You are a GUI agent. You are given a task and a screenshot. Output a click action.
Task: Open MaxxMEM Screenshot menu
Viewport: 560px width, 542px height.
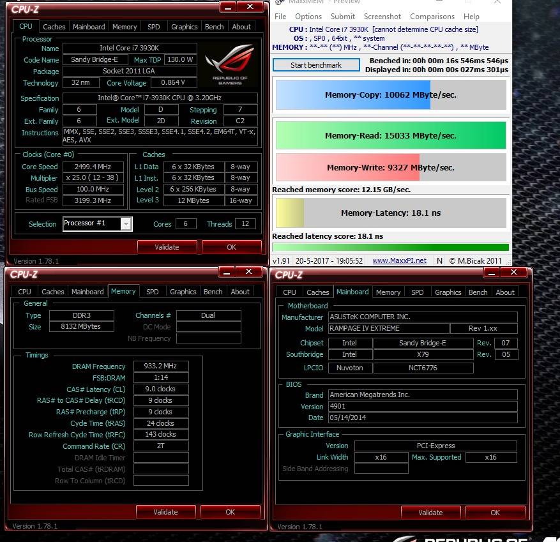click(382, 17)
